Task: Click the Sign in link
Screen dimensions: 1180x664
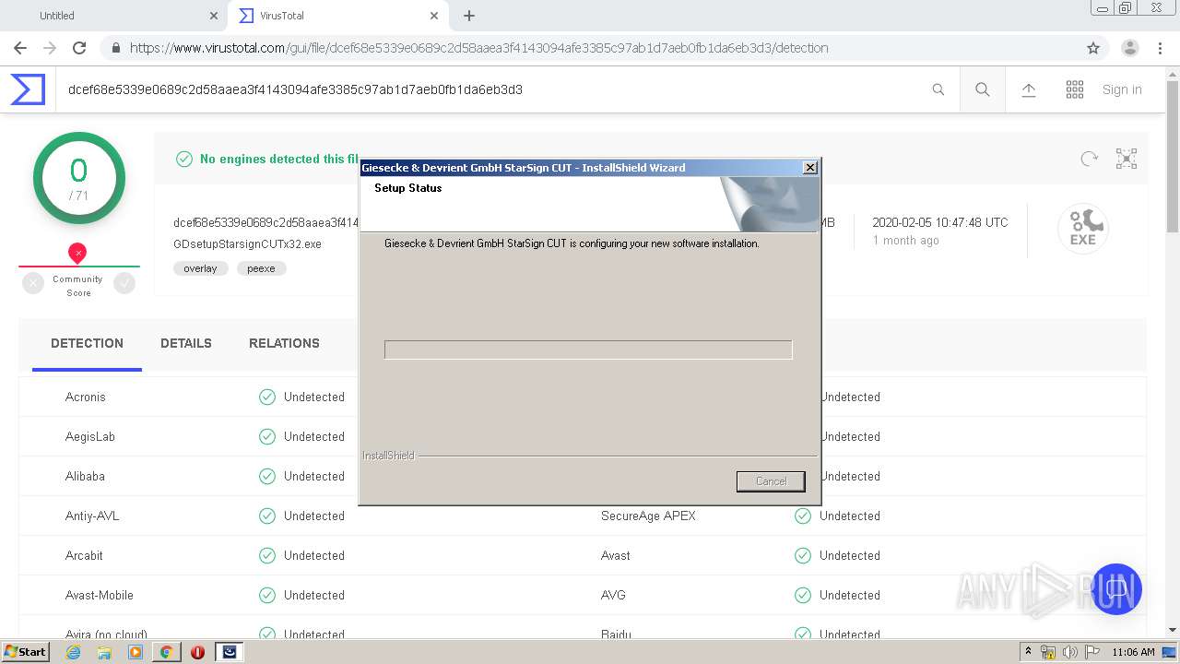Action: pyautogui.click(x=1122, y=89)
